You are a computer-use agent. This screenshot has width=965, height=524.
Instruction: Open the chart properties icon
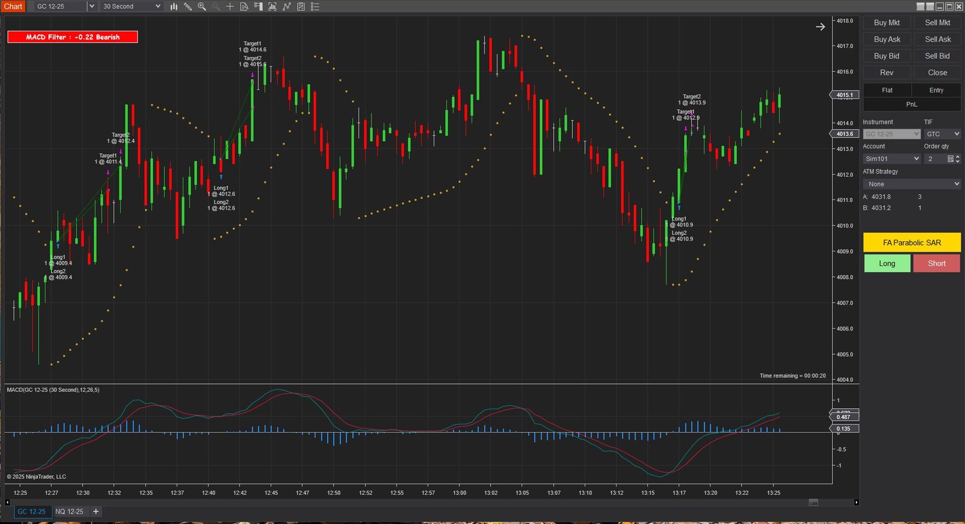coord(300,7)
